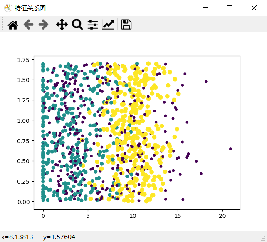The height and width of the screenshot is (242, 267).
Task: Click the window title 特征关系图
Action: tap(30, 8)
